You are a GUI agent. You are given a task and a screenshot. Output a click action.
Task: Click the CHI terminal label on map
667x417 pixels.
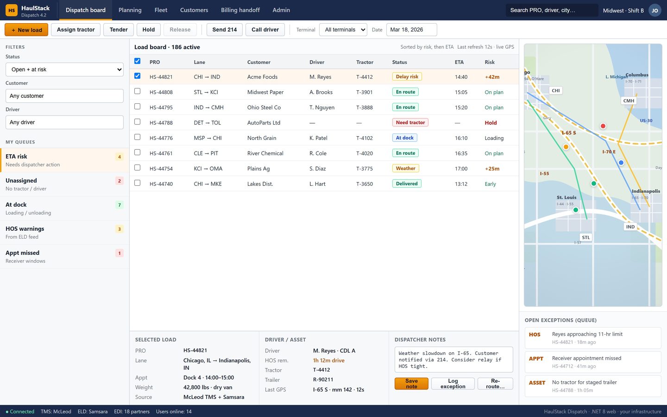click(556, 90)
